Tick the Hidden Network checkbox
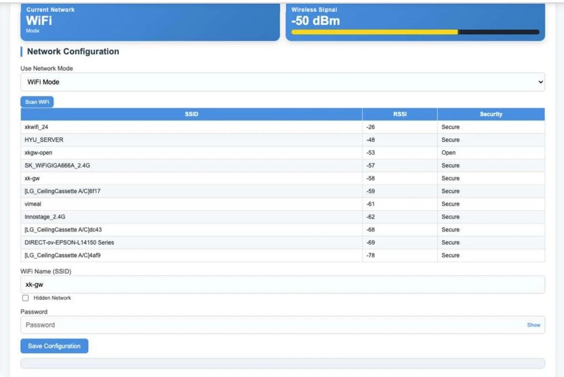564x377 pixels. coord(25,298)
